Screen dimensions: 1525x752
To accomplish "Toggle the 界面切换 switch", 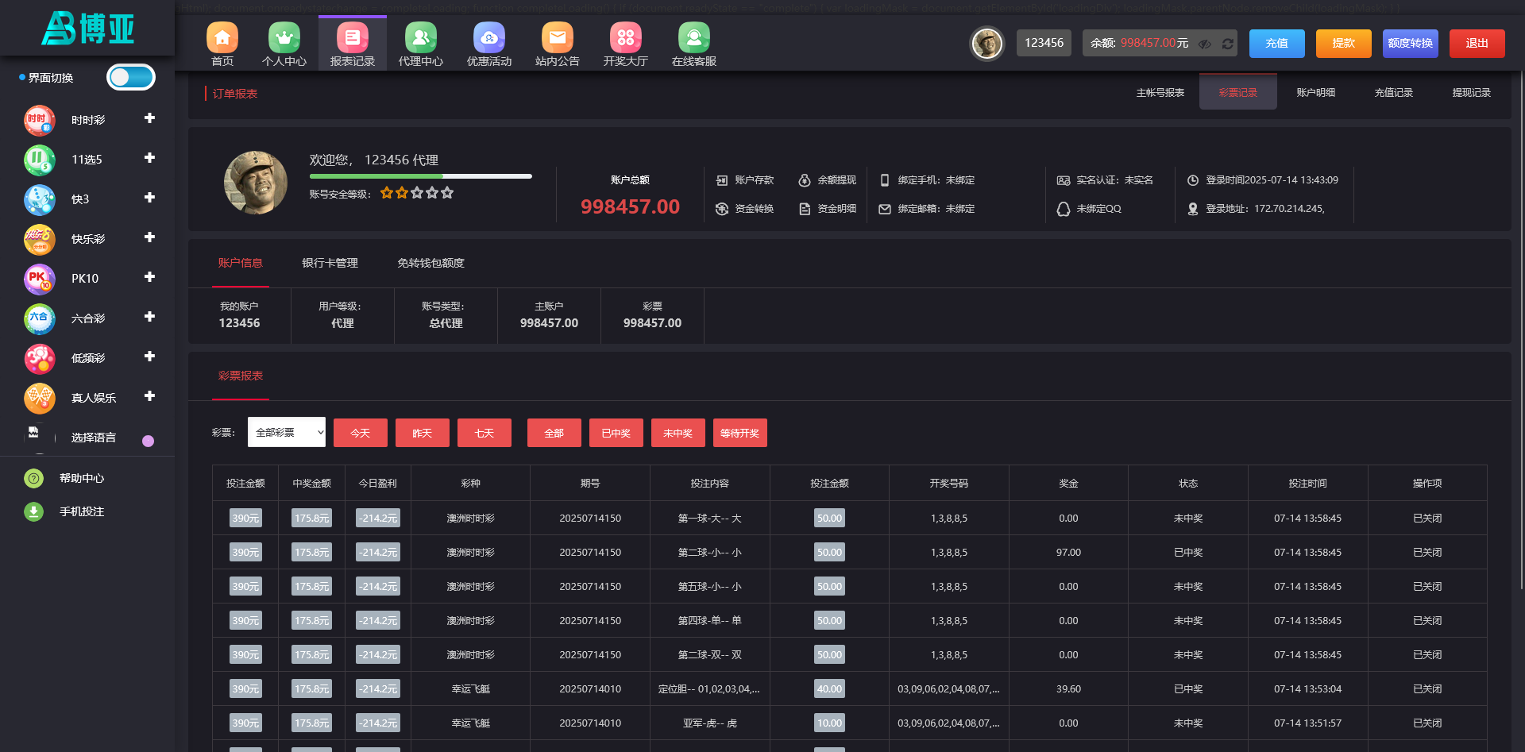I will pyautogui.click(x=131, y=77).
